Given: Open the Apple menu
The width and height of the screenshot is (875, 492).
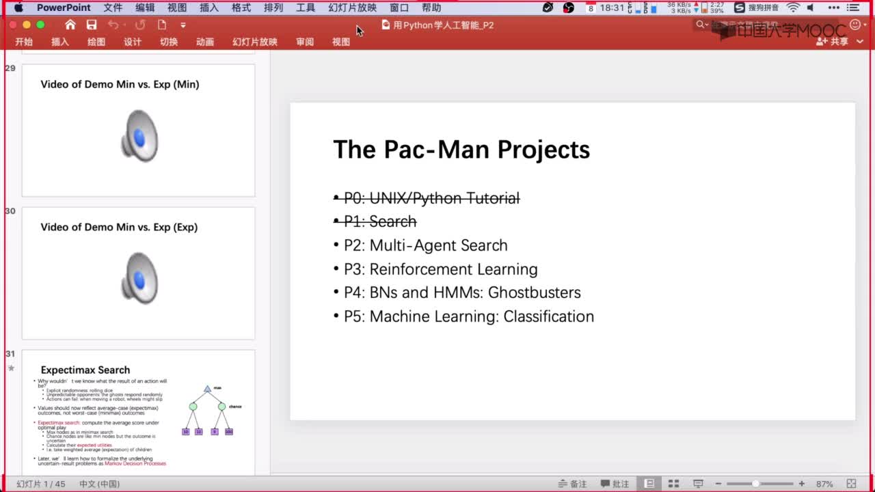Looking at the screenshot, I should pyautogui.click(x=18, y=8).
